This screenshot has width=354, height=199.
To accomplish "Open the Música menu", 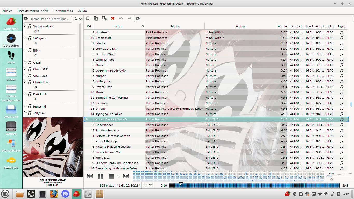I will [x=8, y=11].
